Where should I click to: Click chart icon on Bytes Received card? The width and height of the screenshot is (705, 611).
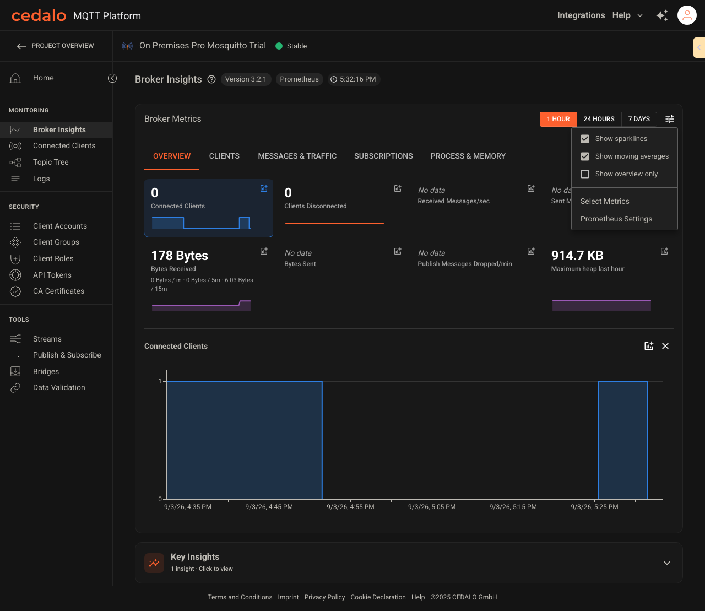pos(264,251)
